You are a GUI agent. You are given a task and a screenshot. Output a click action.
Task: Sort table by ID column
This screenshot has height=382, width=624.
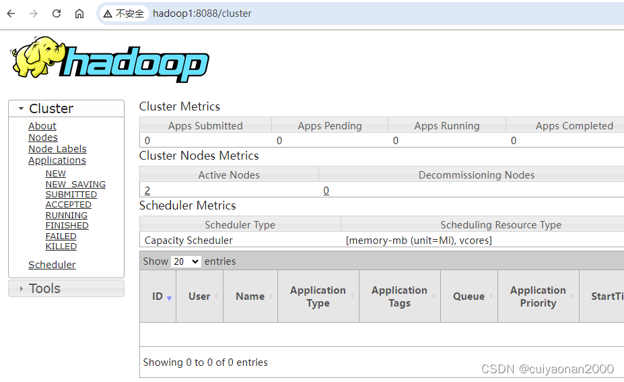click(x=158, y=296)
